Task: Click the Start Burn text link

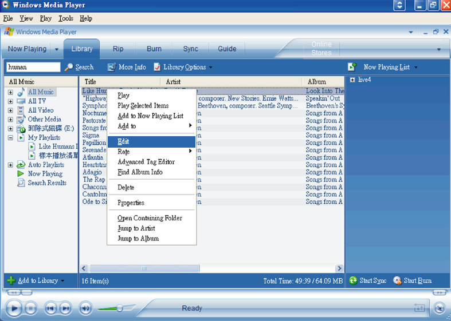Action: (418, 280)
